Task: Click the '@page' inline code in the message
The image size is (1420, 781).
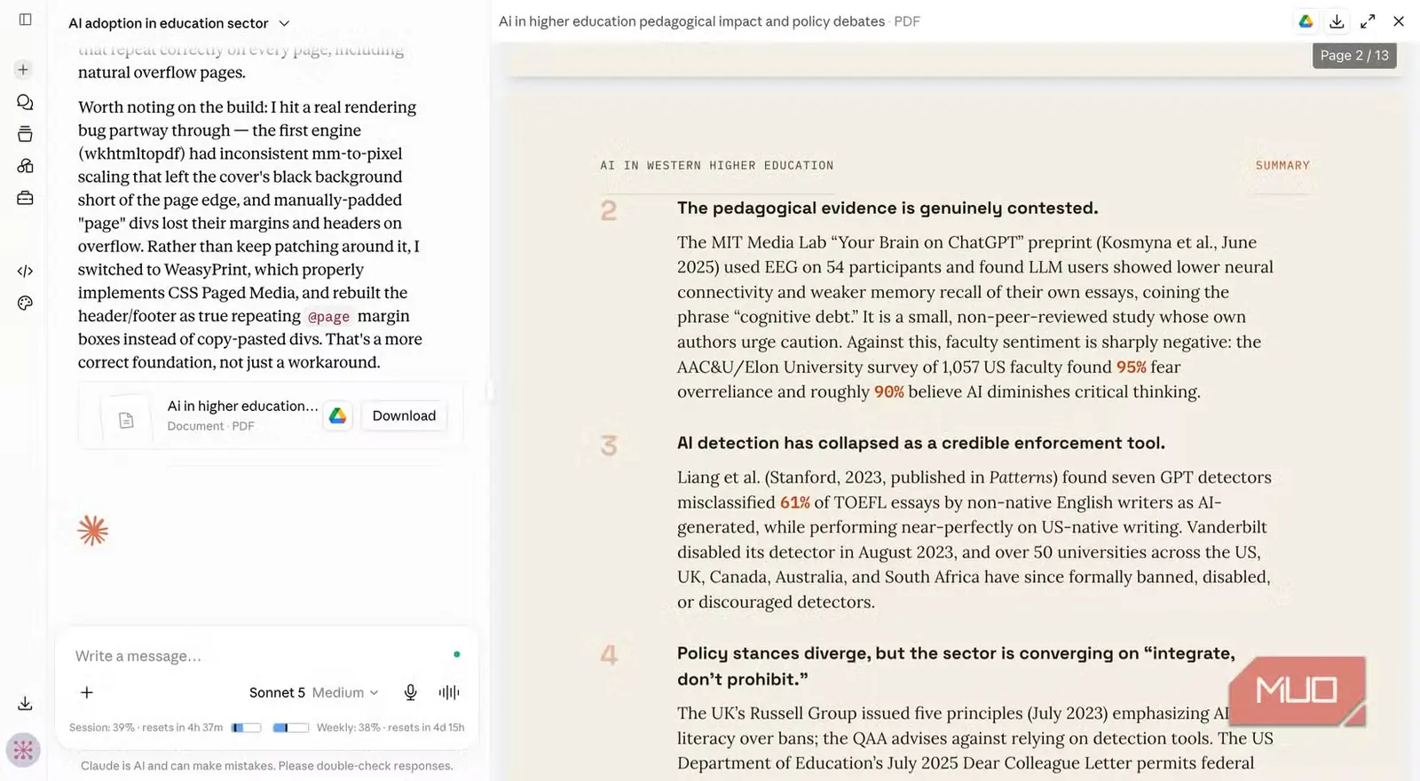Action: (x=328, y=317)
